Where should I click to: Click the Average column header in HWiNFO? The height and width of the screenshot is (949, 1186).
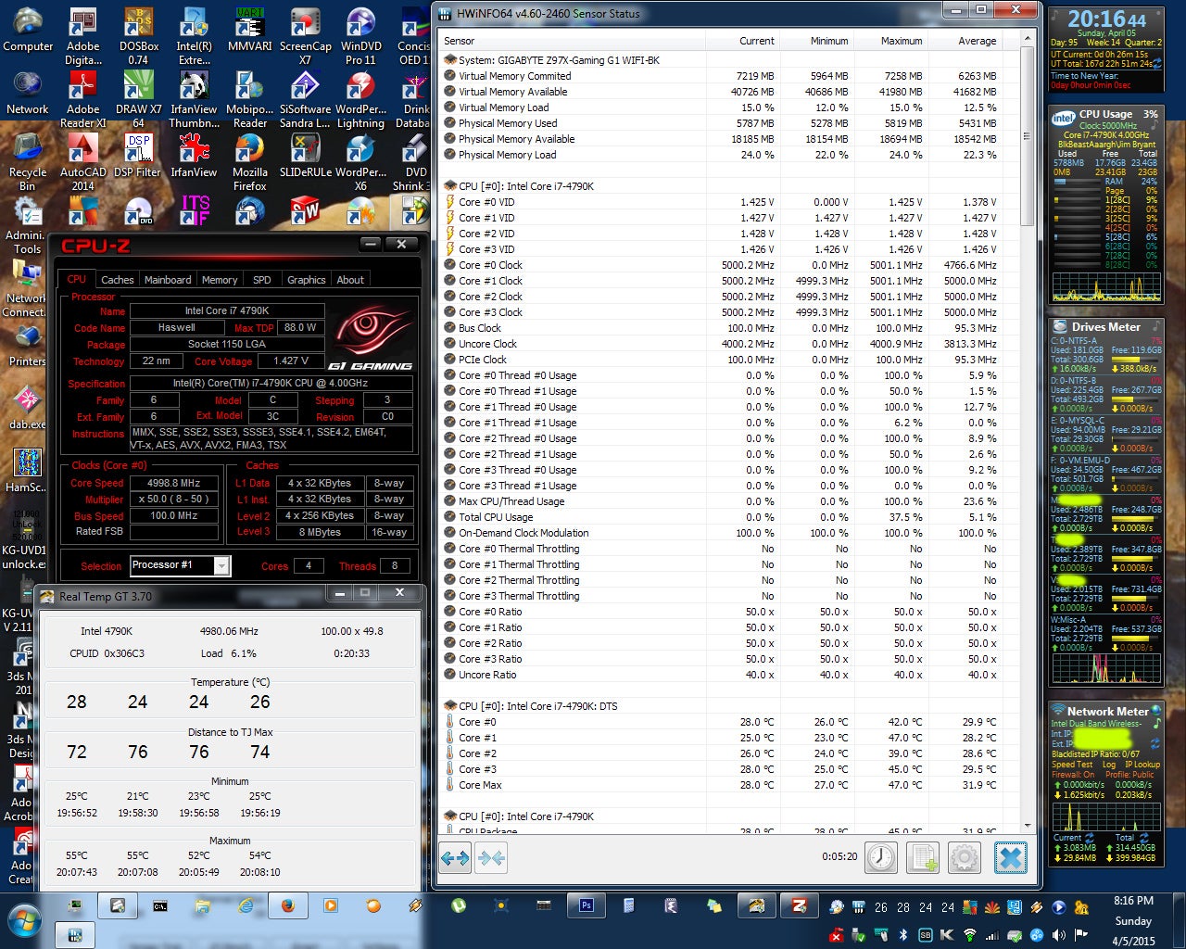point(966,41)
